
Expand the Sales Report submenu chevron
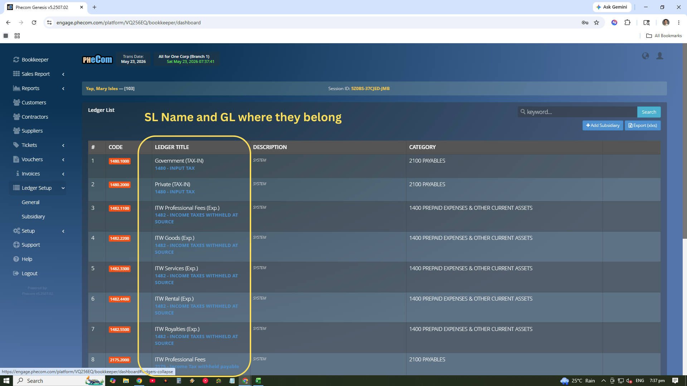pyautogui.click(x=63, y=74)
